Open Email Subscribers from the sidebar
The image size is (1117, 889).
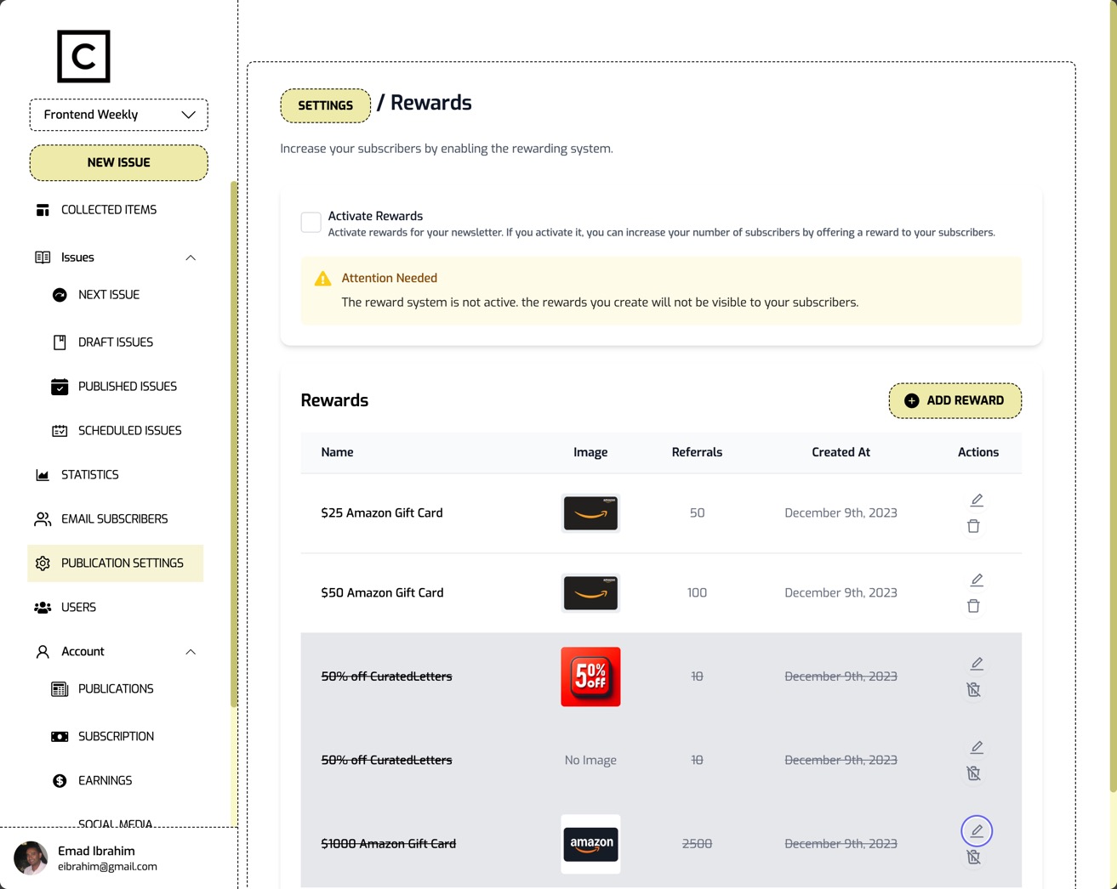pos(114,518)
